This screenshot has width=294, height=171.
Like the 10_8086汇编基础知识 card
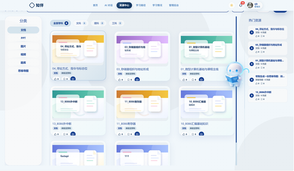pos(185,134)
